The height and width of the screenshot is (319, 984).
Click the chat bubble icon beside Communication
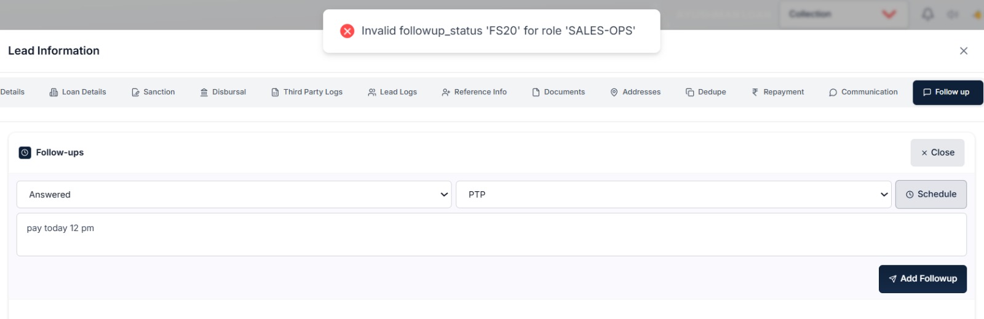coord(833,92)
